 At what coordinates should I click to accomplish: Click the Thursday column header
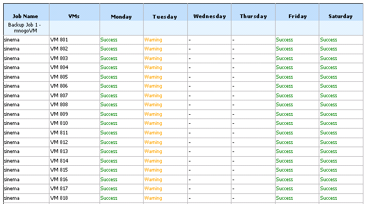click(253, 16)
